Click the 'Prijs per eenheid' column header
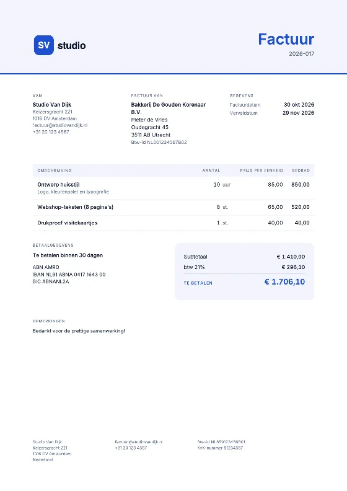Image resolution: width=347 pixels, height=491 pixels. click(261, 170)
